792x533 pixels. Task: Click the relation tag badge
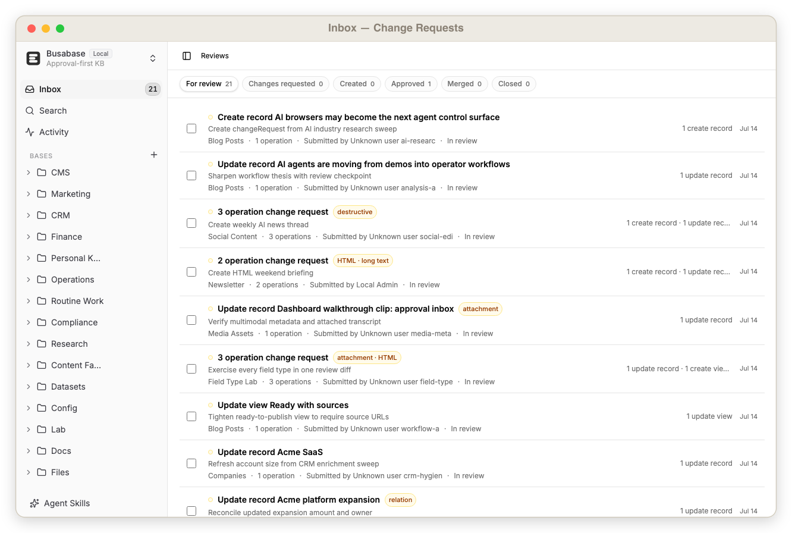point(400,500)
